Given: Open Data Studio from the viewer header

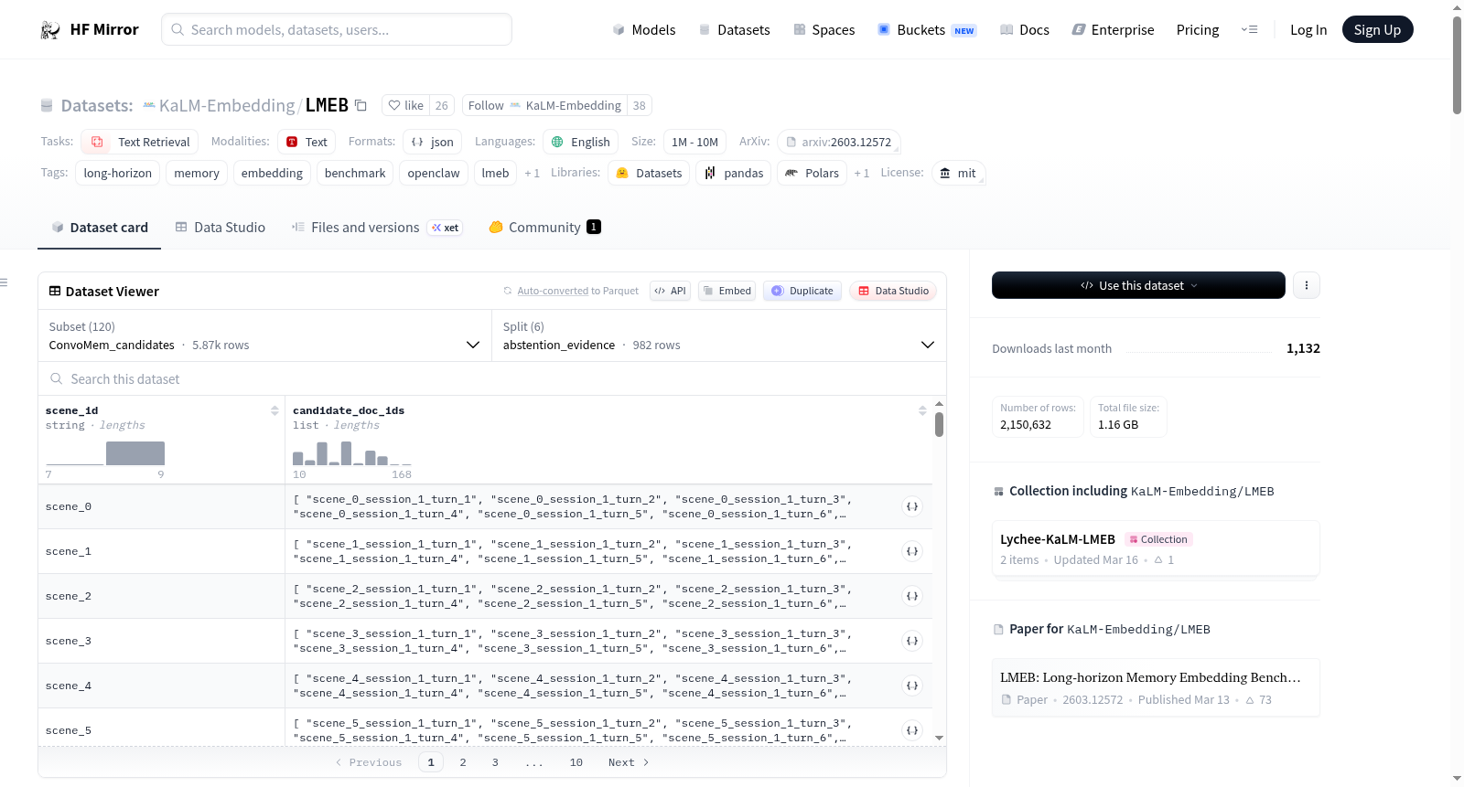Looking at the screenshot, I should click(x=893, y=291).
